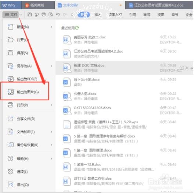Open recent file 1 第一章 图形推理.docx
Image resolution: width=194 pixels, height=193 pixels.
[124, 153]
